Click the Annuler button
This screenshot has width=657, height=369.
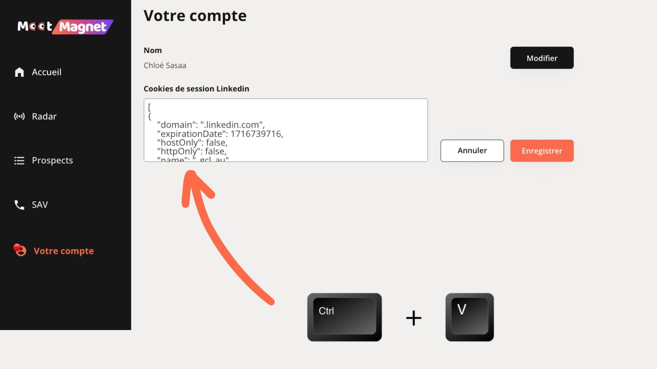click(472, 150)
